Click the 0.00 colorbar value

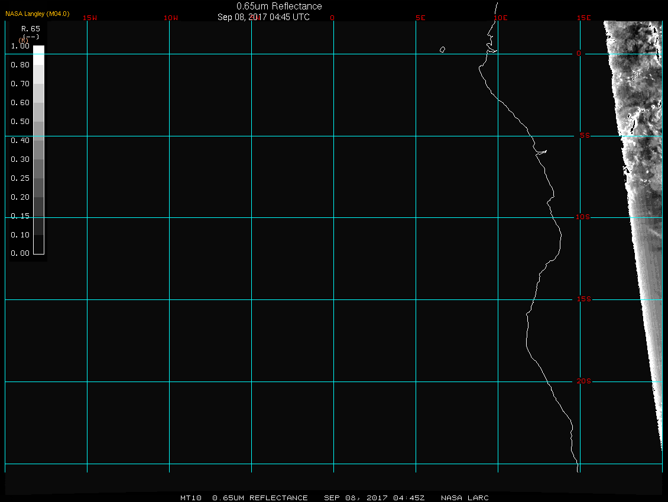[20, 253]
